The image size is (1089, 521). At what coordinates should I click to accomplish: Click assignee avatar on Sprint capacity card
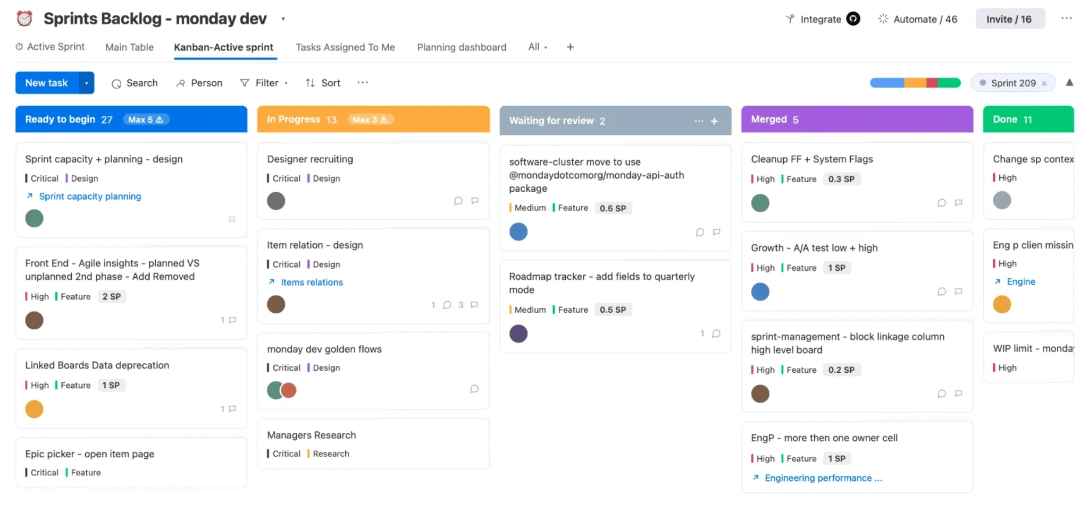click(34, 218)
